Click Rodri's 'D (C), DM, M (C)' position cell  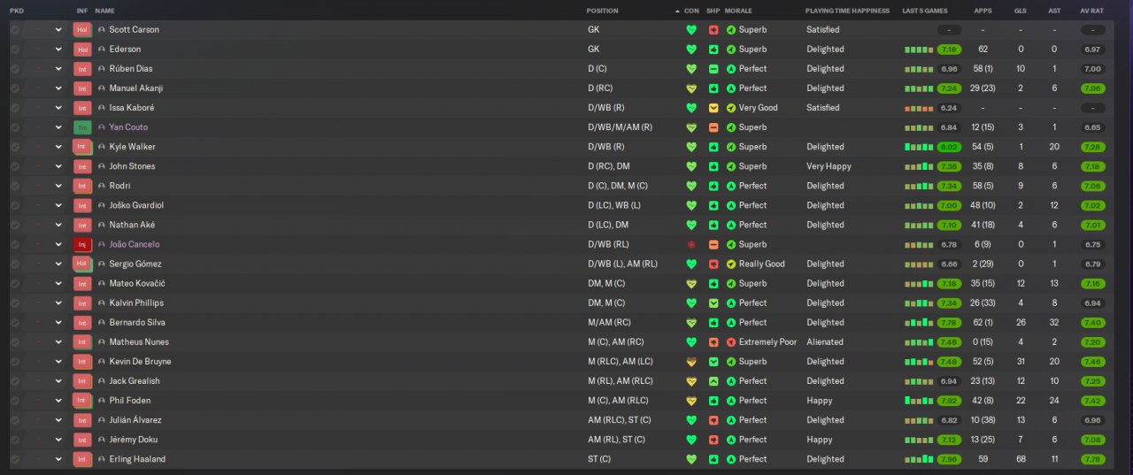tap(618, 186)
